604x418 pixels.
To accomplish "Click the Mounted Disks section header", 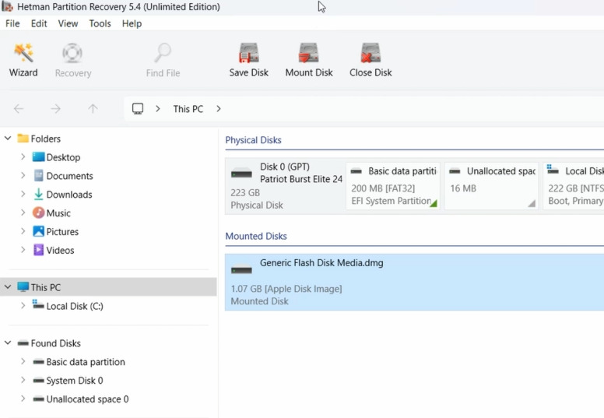I will click(x=256, y=236).
